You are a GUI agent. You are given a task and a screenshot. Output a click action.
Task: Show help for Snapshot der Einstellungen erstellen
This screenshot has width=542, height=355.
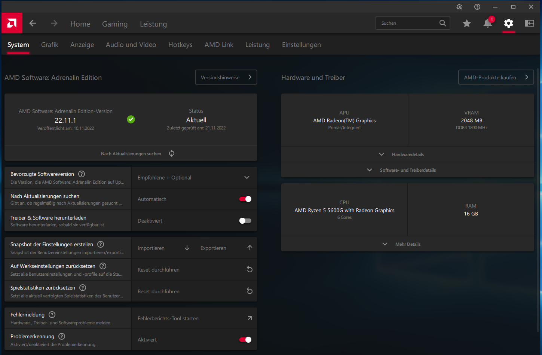click(101, 244)
